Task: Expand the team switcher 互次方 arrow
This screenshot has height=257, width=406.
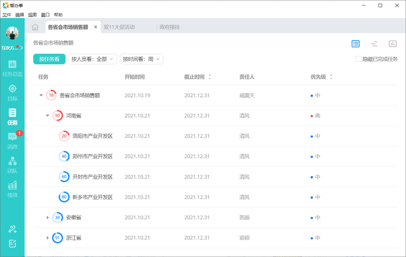Action: 21,48
